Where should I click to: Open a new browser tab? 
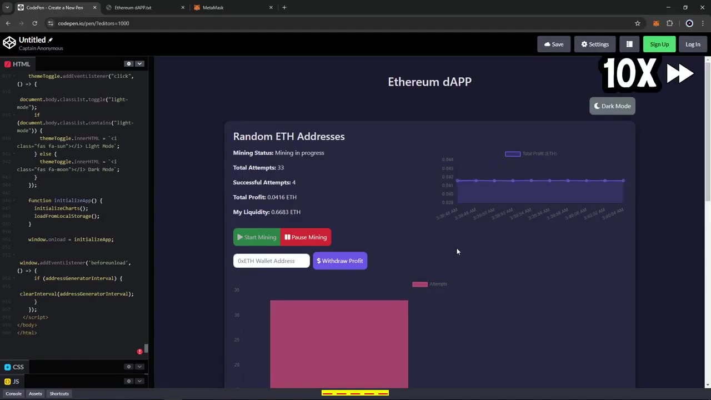pos(284,8)
